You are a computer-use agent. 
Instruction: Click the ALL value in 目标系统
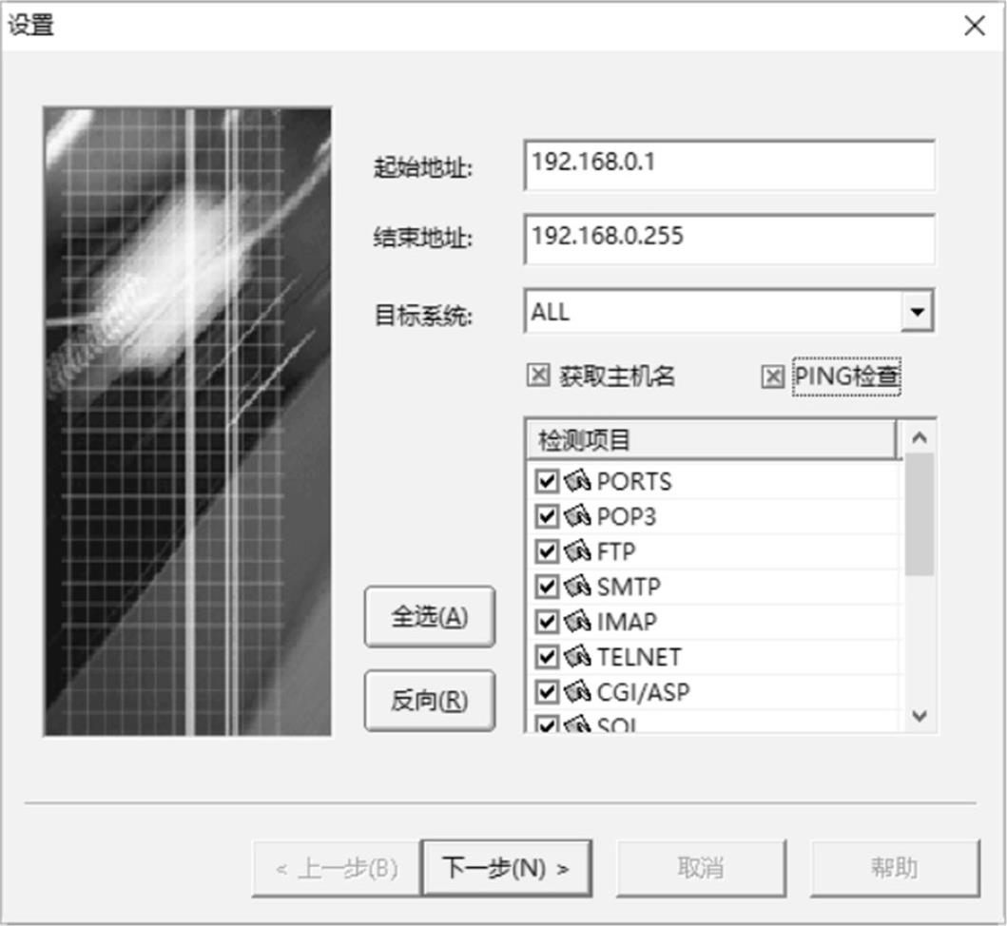coord(550,312)
